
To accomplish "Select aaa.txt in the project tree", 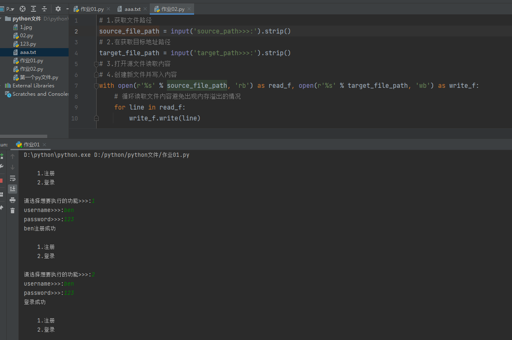I will (x=34, y=52).
